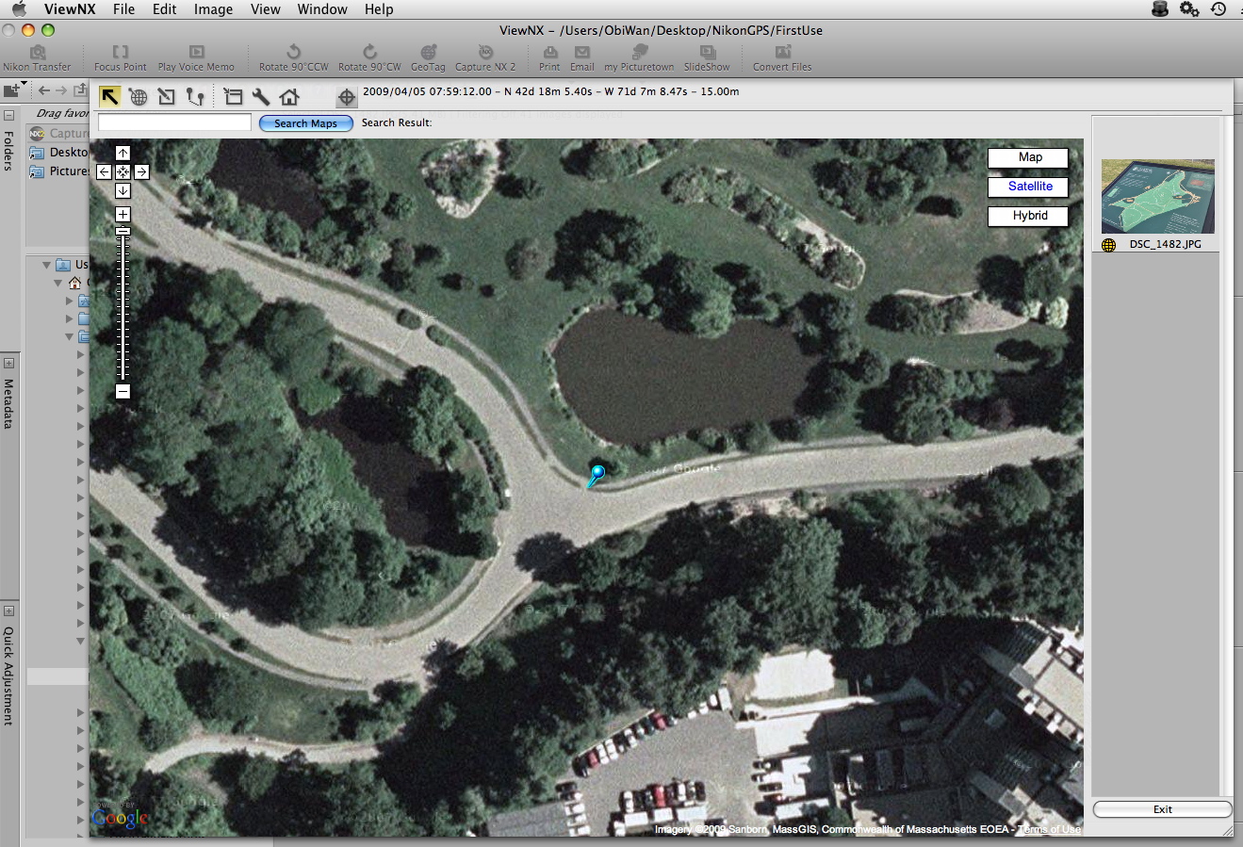The image size is (1243, 847).
Task: Open the Quick Adjustment side panel tab
Action: (x=8, y=676)
